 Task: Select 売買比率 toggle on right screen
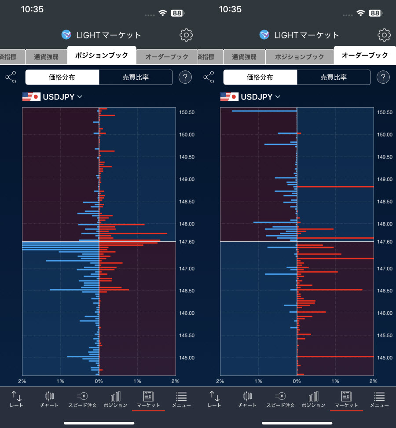coord(334,77)
